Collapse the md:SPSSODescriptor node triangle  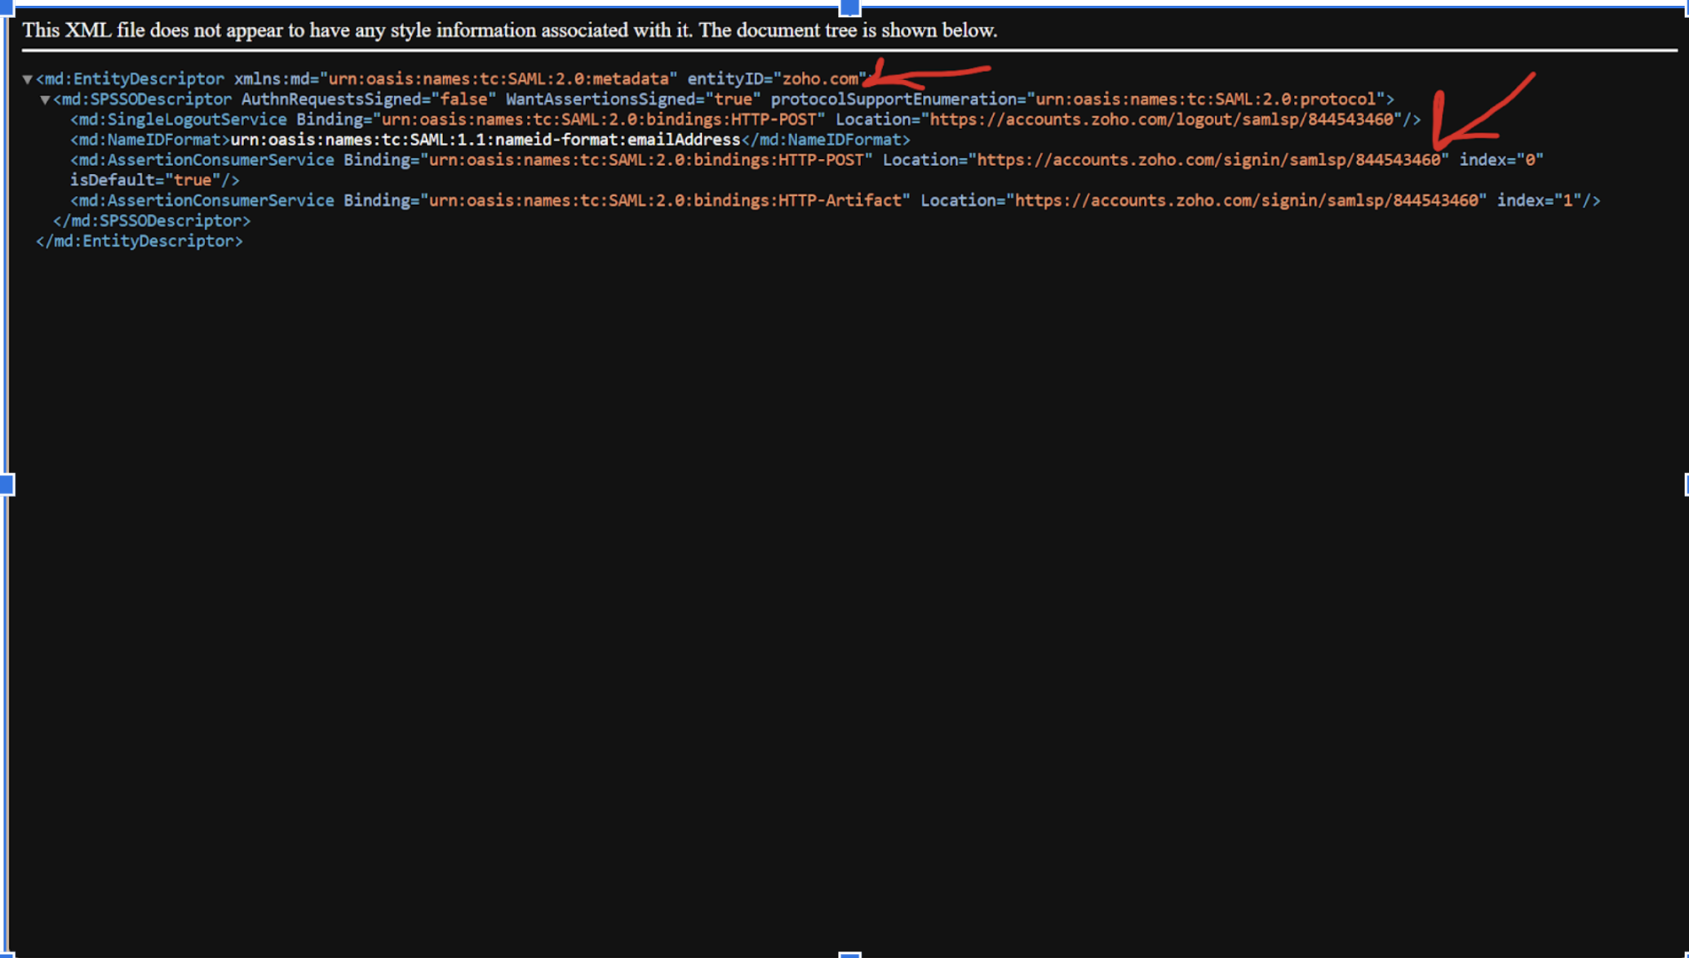click(45, 100)
